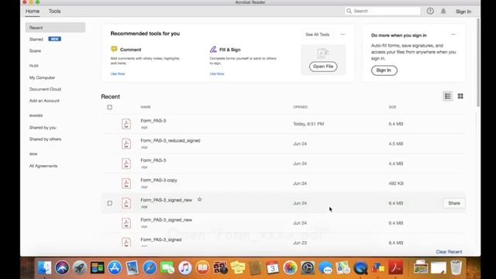Click the Open File button
496x279 pixels.
[323, 67]
